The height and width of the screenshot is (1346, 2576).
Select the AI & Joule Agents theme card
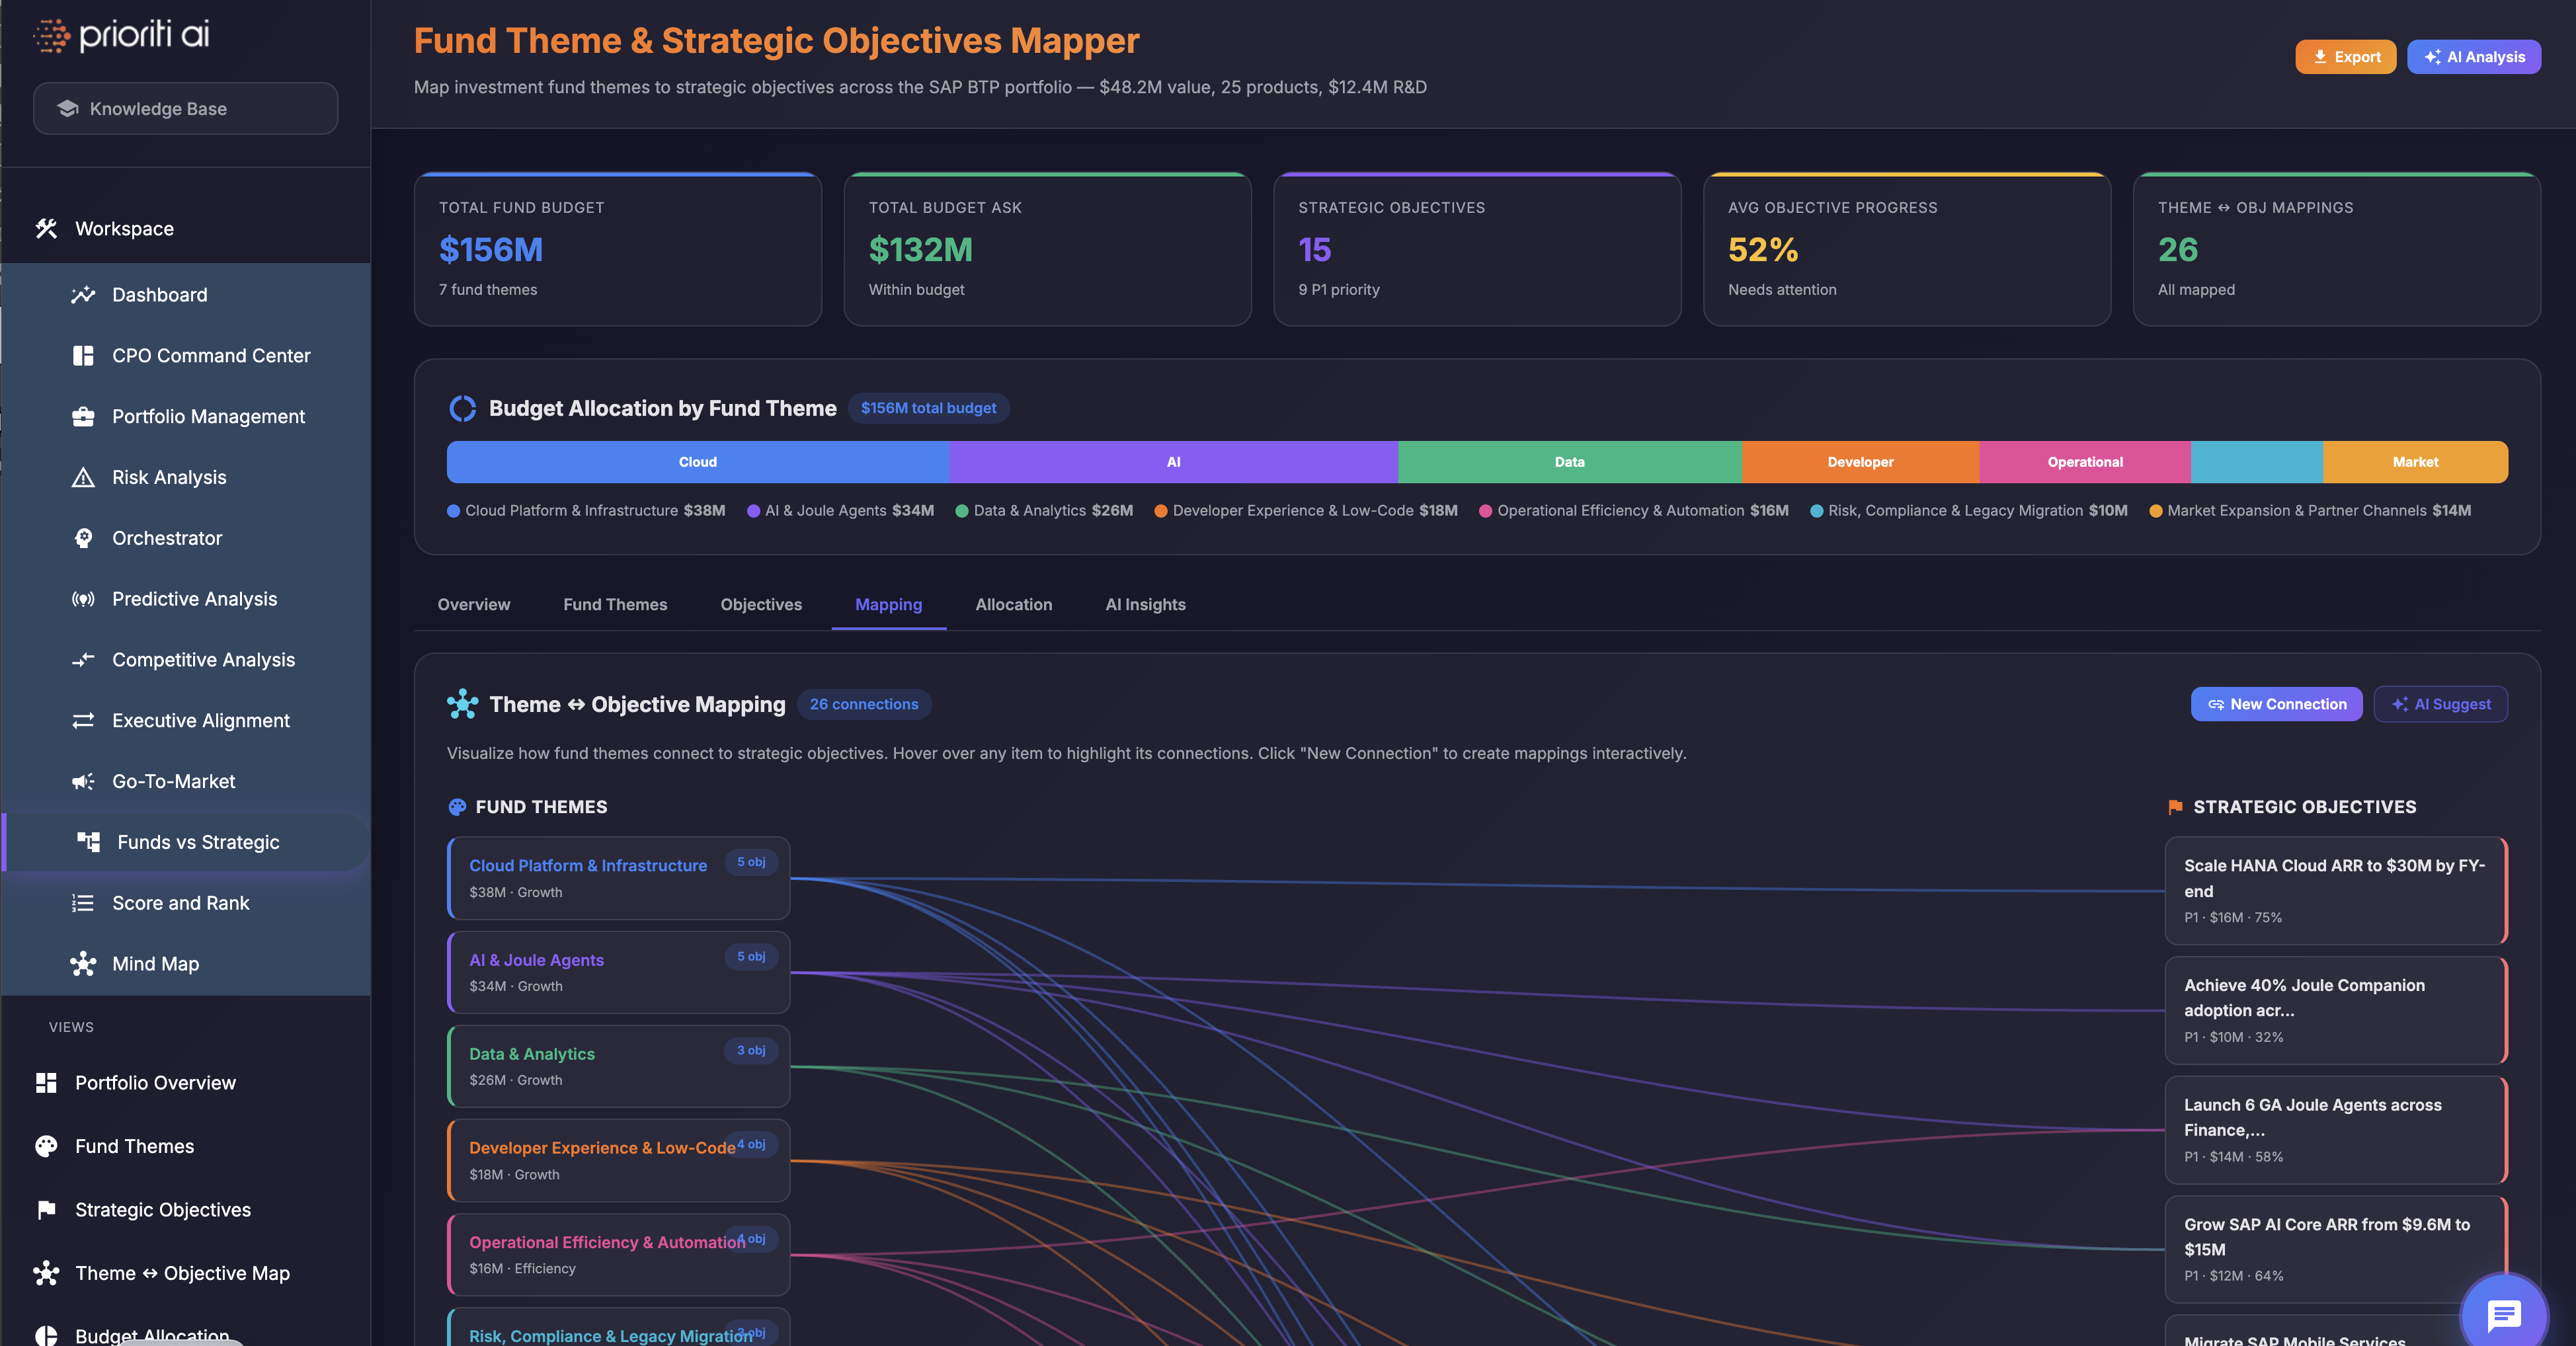[x=618, y=972]
